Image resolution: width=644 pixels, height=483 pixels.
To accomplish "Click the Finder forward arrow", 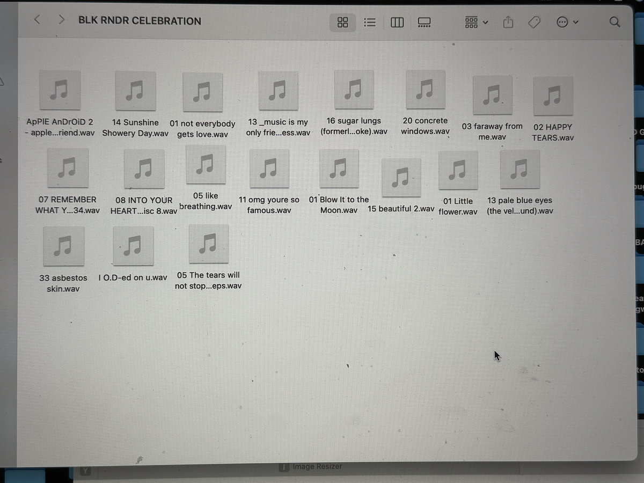I will coord(61,20).
